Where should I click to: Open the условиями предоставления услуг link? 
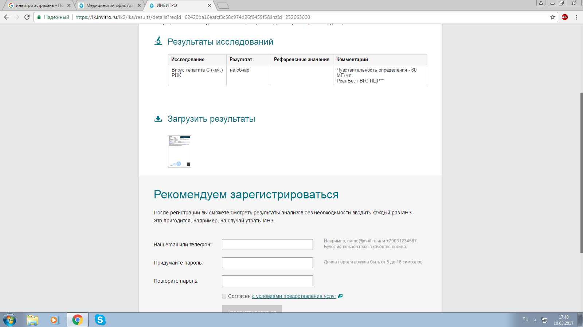(x=294, y=296)
